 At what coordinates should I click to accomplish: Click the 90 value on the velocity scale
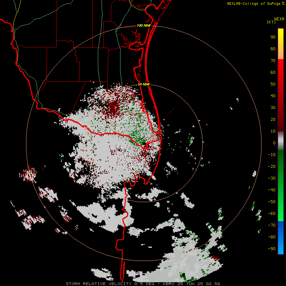click(273, 37)
